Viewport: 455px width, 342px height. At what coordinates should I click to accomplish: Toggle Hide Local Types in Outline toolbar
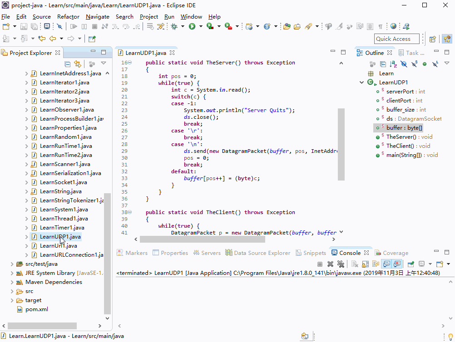coord(435,64)
